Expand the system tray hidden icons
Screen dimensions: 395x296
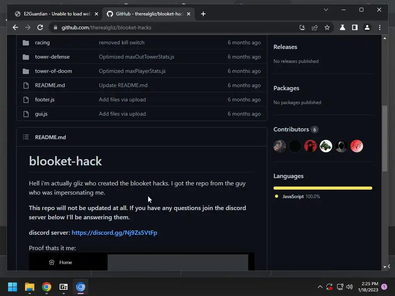click(320, 287)
